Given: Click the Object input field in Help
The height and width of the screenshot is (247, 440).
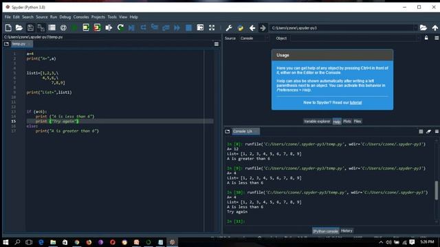Looking at the screenshot, I should pyautogui.click(x=355, y=38).
